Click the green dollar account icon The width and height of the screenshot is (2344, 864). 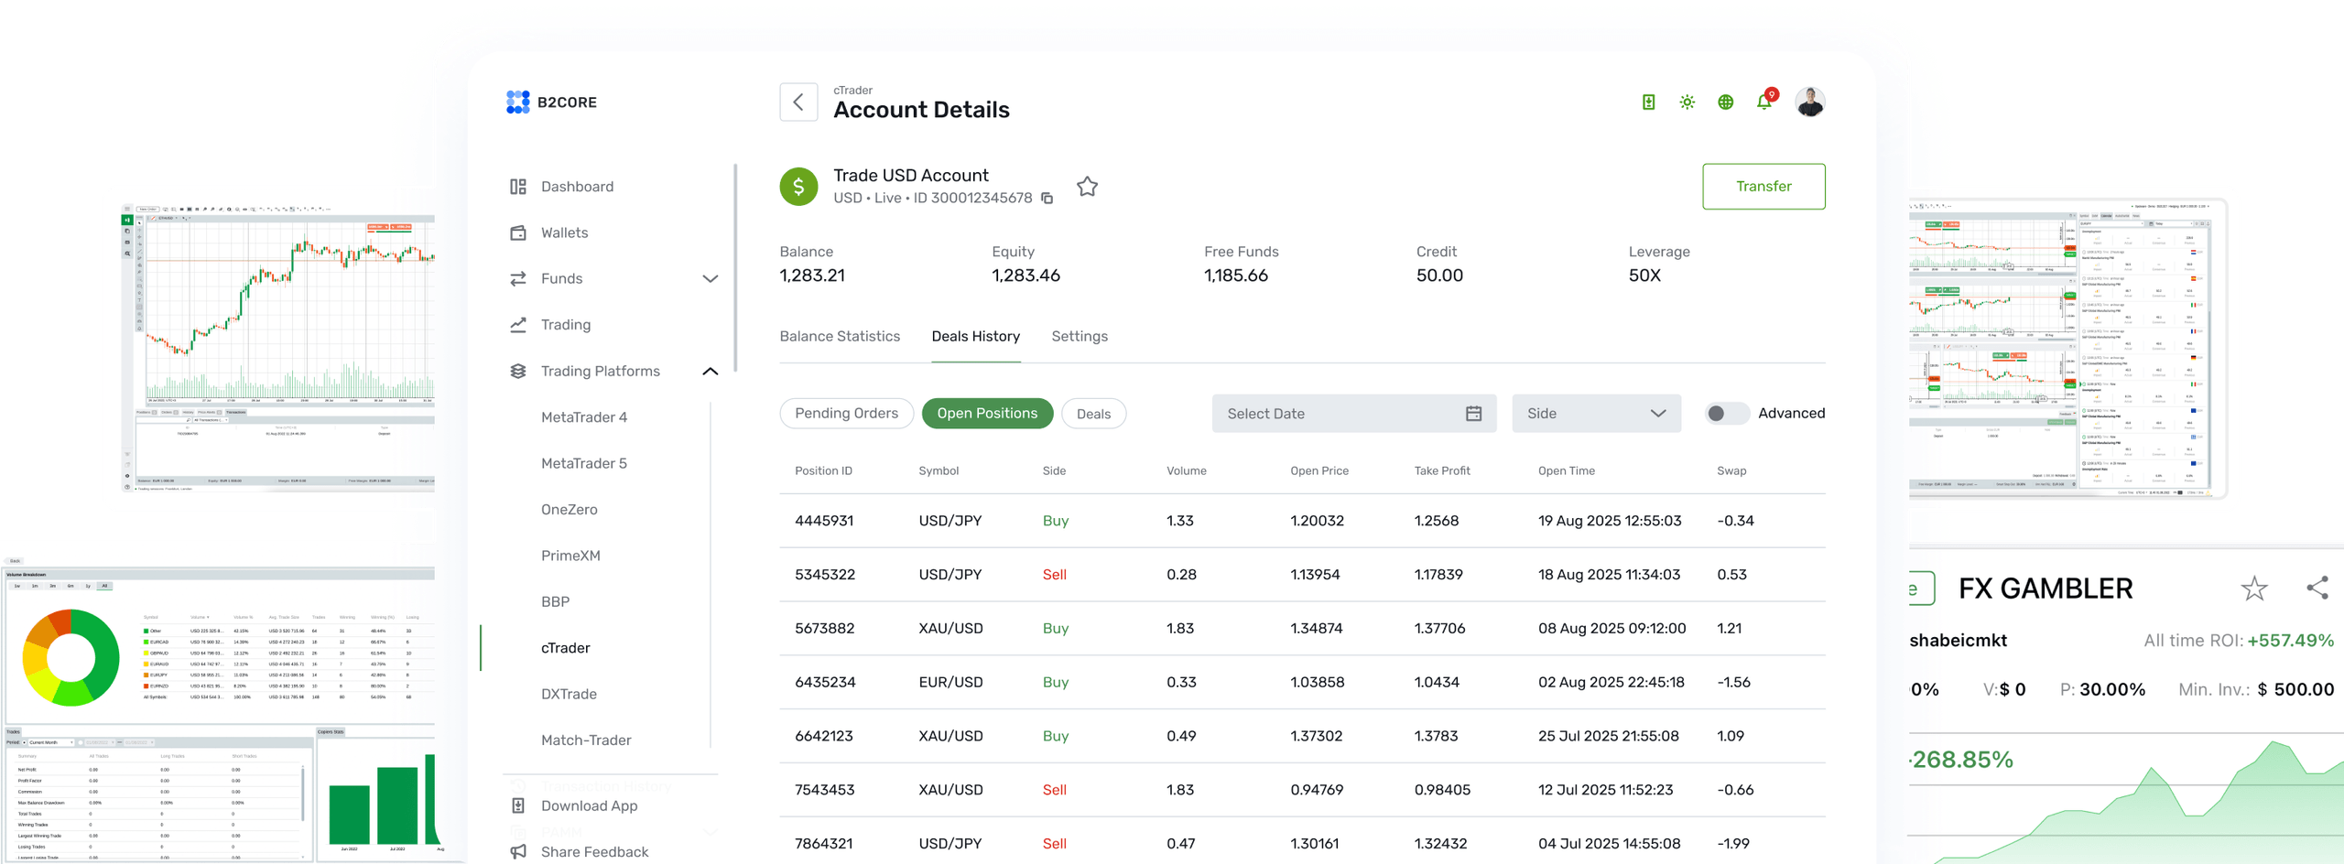[798, 187]
